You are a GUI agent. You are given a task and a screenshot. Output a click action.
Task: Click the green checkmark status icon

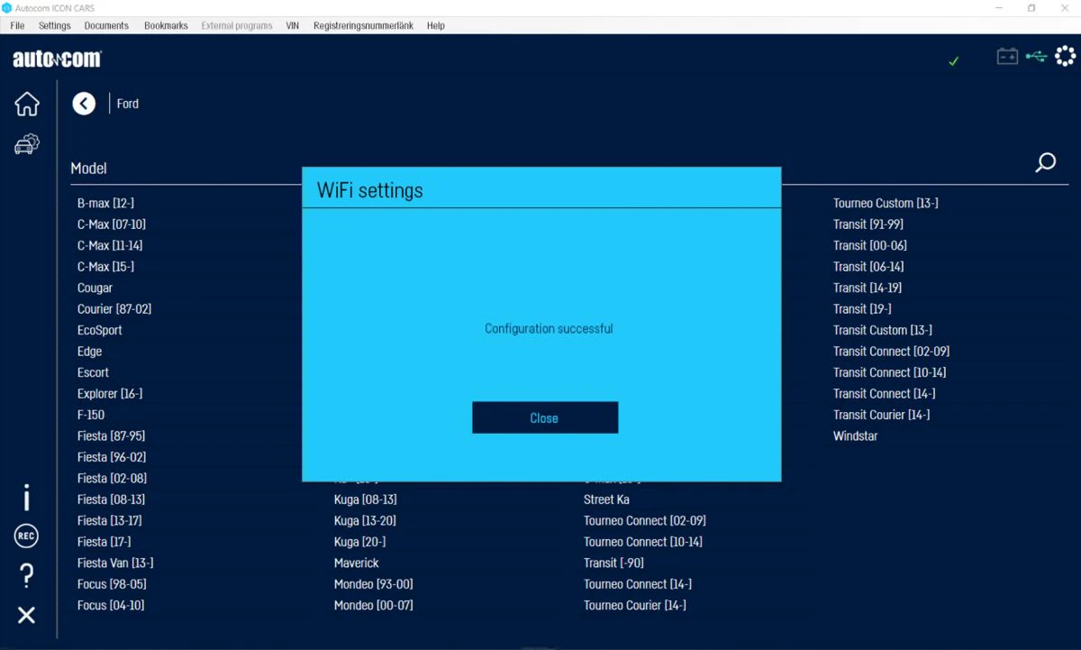click(954, 61)
